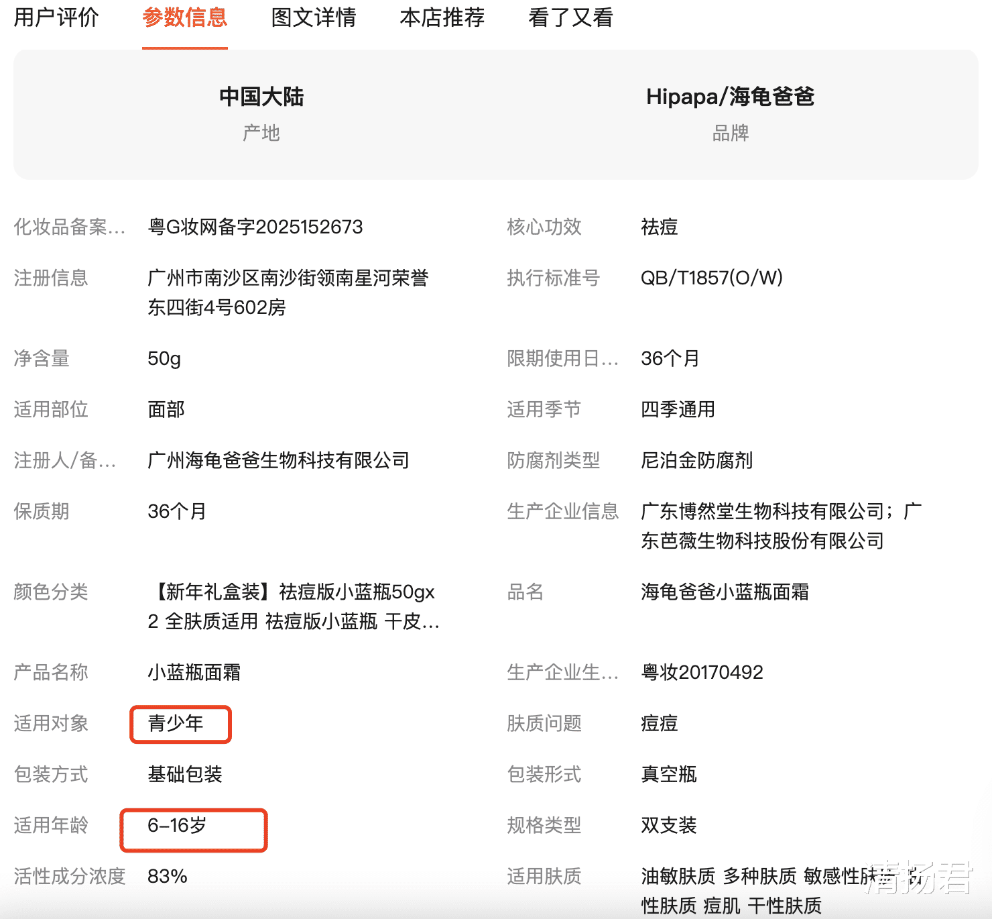Select the net content value 50g
The image size is (992, 919).
164,358
